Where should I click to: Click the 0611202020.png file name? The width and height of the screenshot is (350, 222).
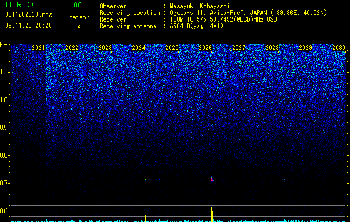point(28,15)
